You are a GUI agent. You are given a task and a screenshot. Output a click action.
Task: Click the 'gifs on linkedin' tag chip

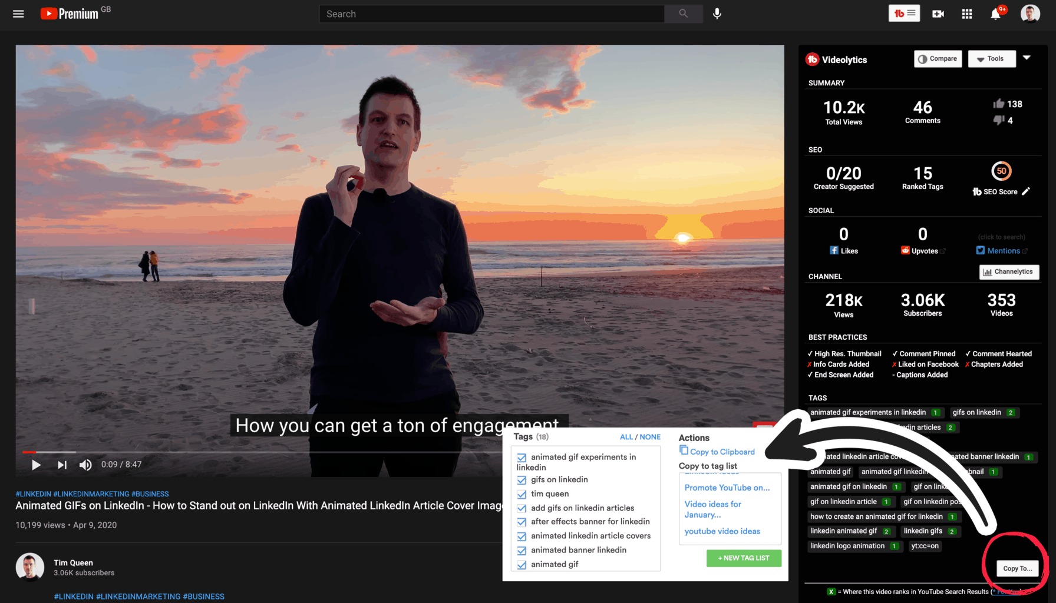point(983,412)
